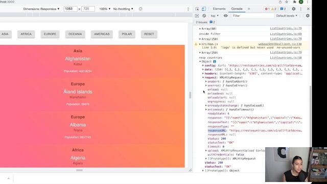Collapse the Object console entry
This screenshot has width=327, height=184.
200,61
